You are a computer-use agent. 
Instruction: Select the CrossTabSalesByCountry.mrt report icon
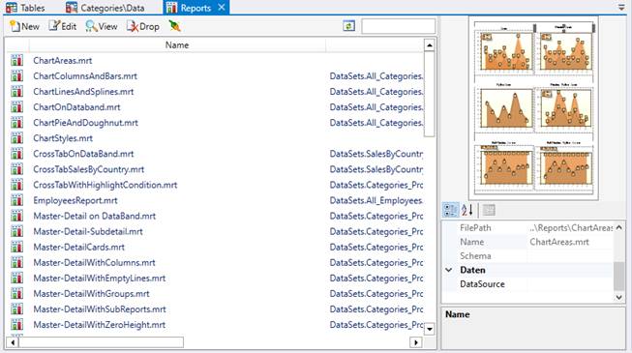click(16, 169)
